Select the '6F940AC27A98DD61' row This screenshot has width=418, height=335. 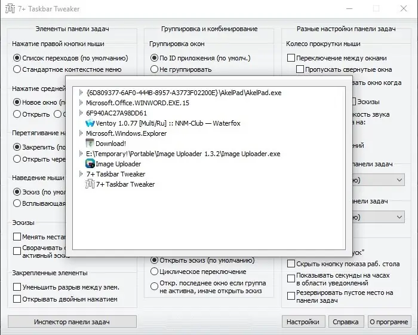click(116, 113)
